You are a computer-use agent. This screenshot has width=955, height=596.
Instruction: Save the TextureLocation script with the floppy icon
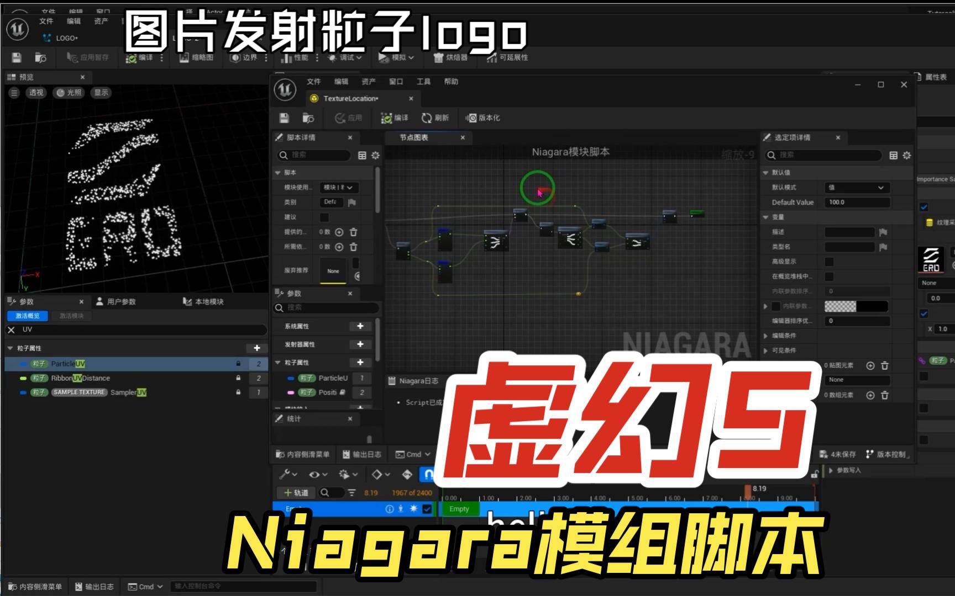coord(284,118)
